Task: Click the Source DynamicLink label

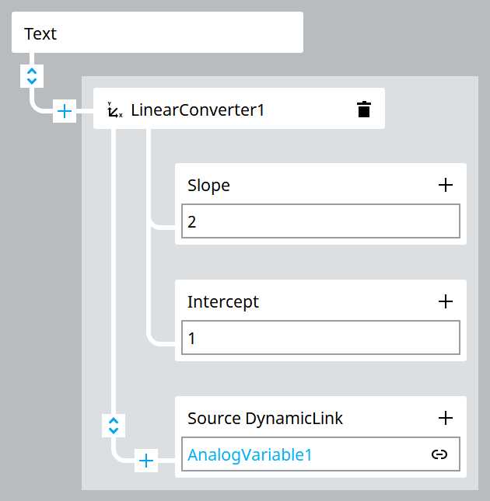Action: coord(264,418)
